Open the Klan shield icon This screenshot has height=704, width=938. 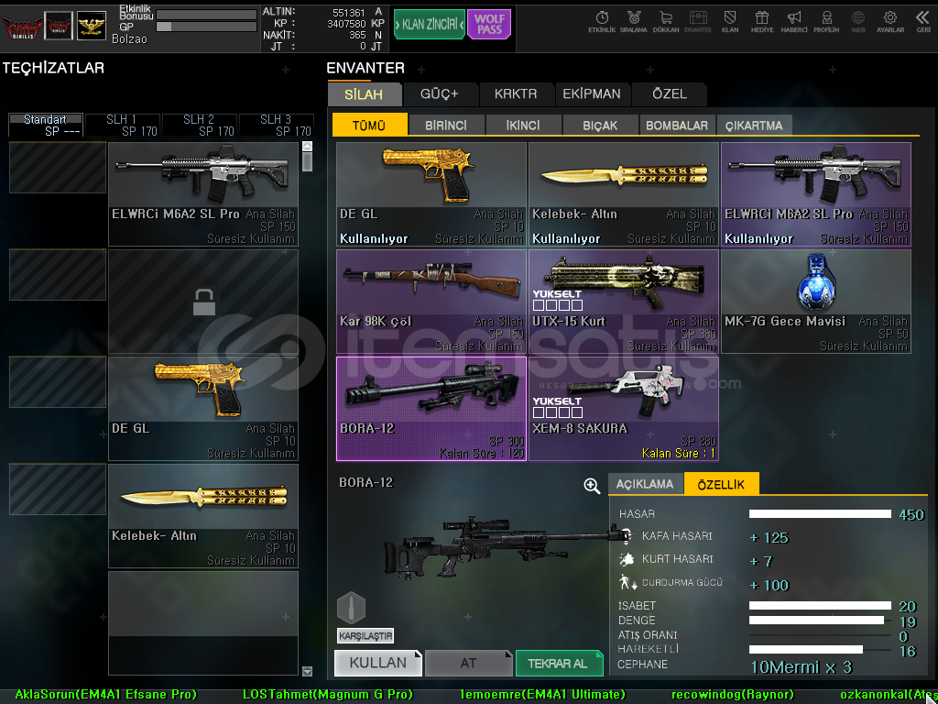730,22
